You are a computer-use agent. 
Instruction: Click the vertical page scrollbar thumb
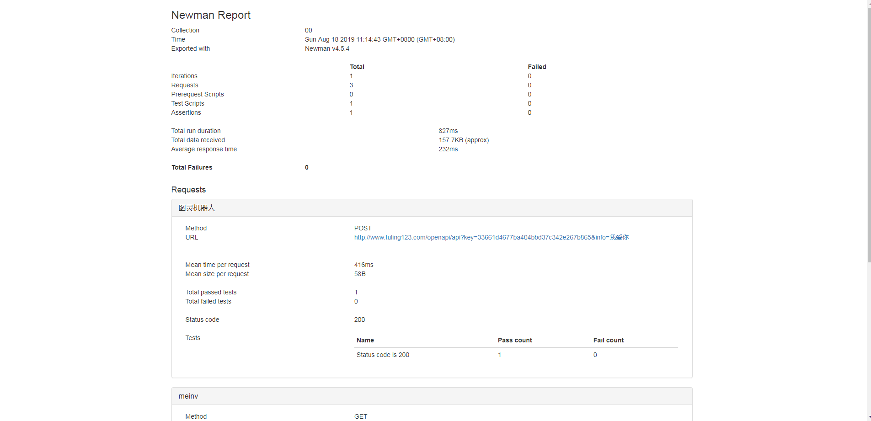pyautogui.click(x=869, y=135)
